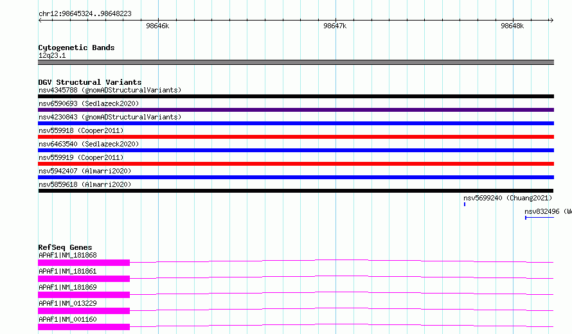Click the Cytogenetic Bands track title

point(76,48)
